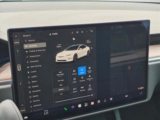This screenshot has height=120, width=160.
Task: Select Park at top of gear strip
Action: tap(16, 39)
